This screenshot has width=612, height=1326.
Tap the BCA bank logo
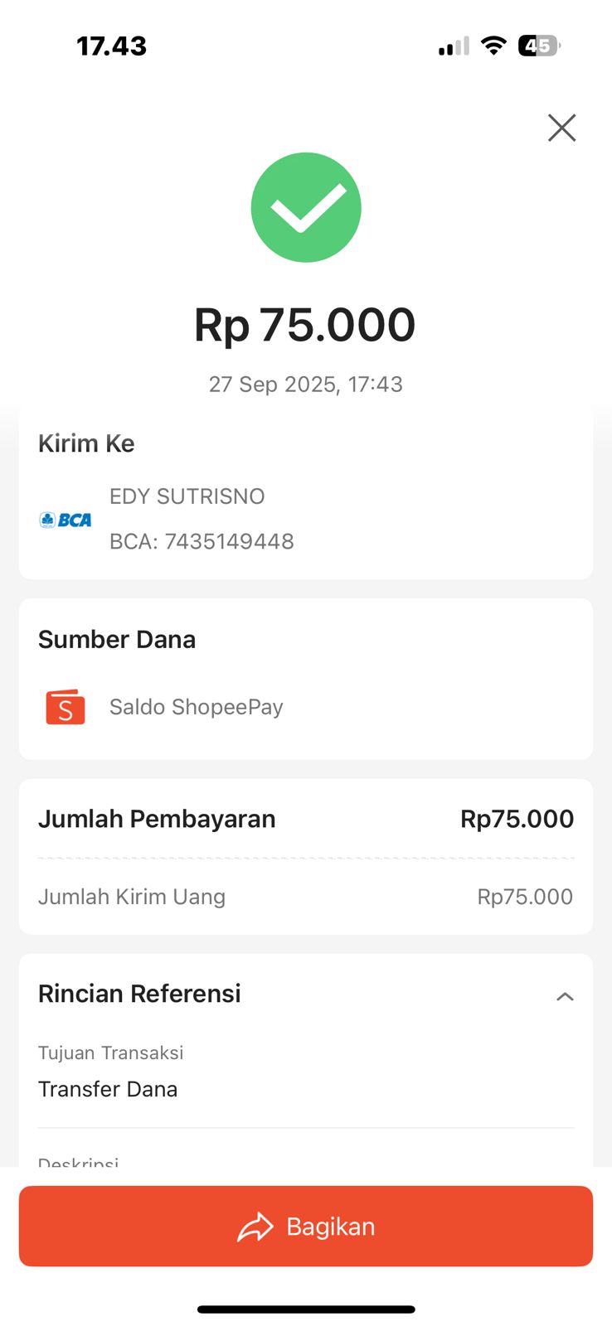[x=66, y=520]
